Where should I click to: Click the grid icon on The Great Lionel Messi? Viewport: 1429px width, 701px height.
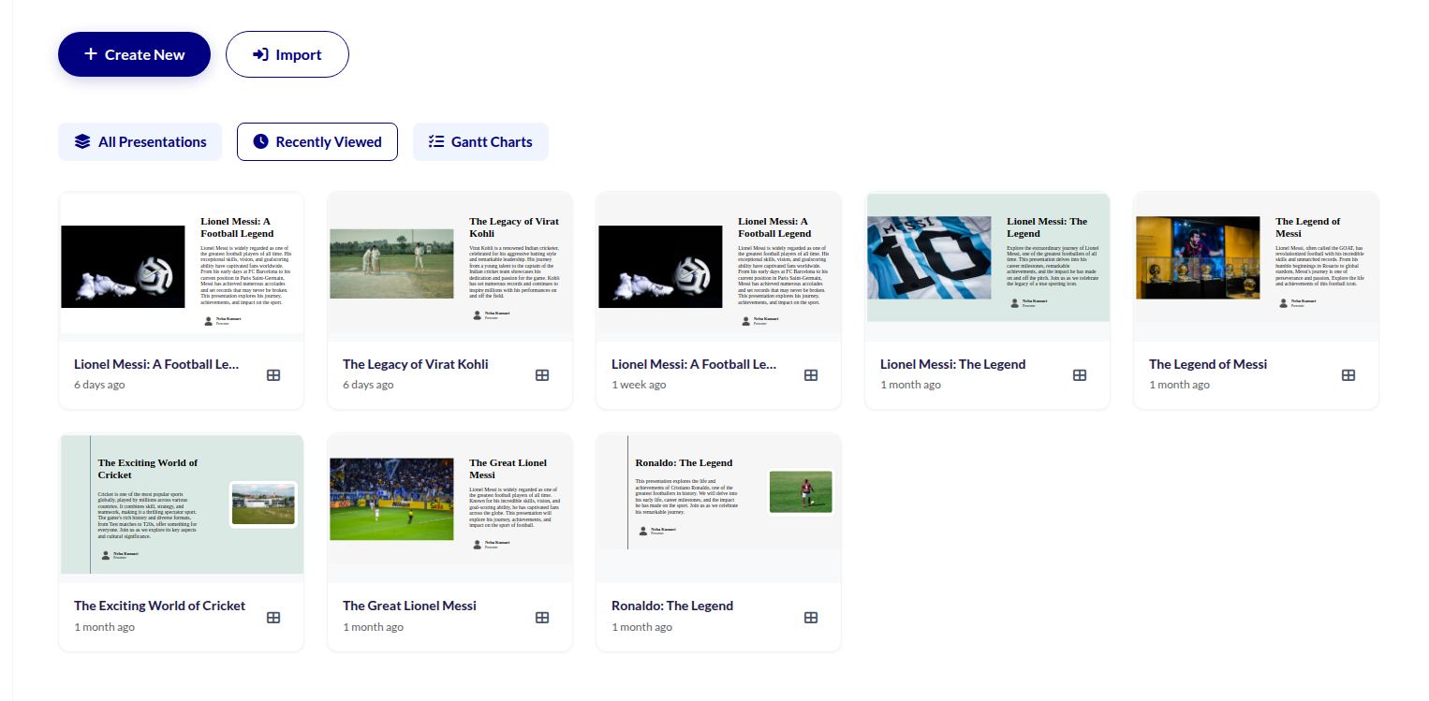coord(542,617)
